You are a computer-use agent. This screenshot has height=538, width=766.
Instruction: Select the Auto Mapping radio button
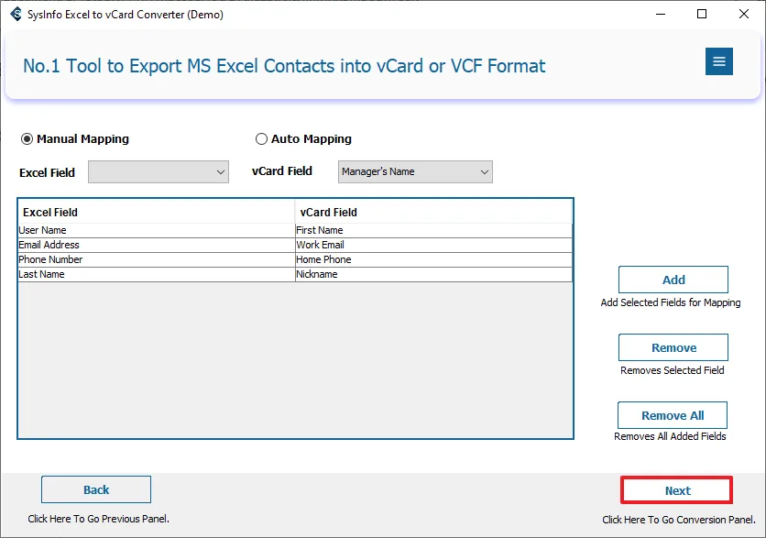[262, 139]
